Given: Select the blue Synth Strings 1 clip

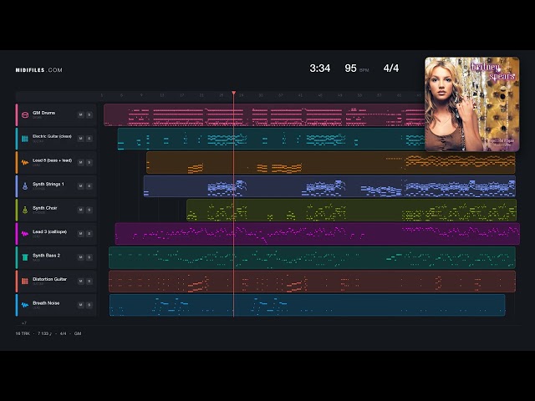Looking at the screenshot, I should (329, 186).
